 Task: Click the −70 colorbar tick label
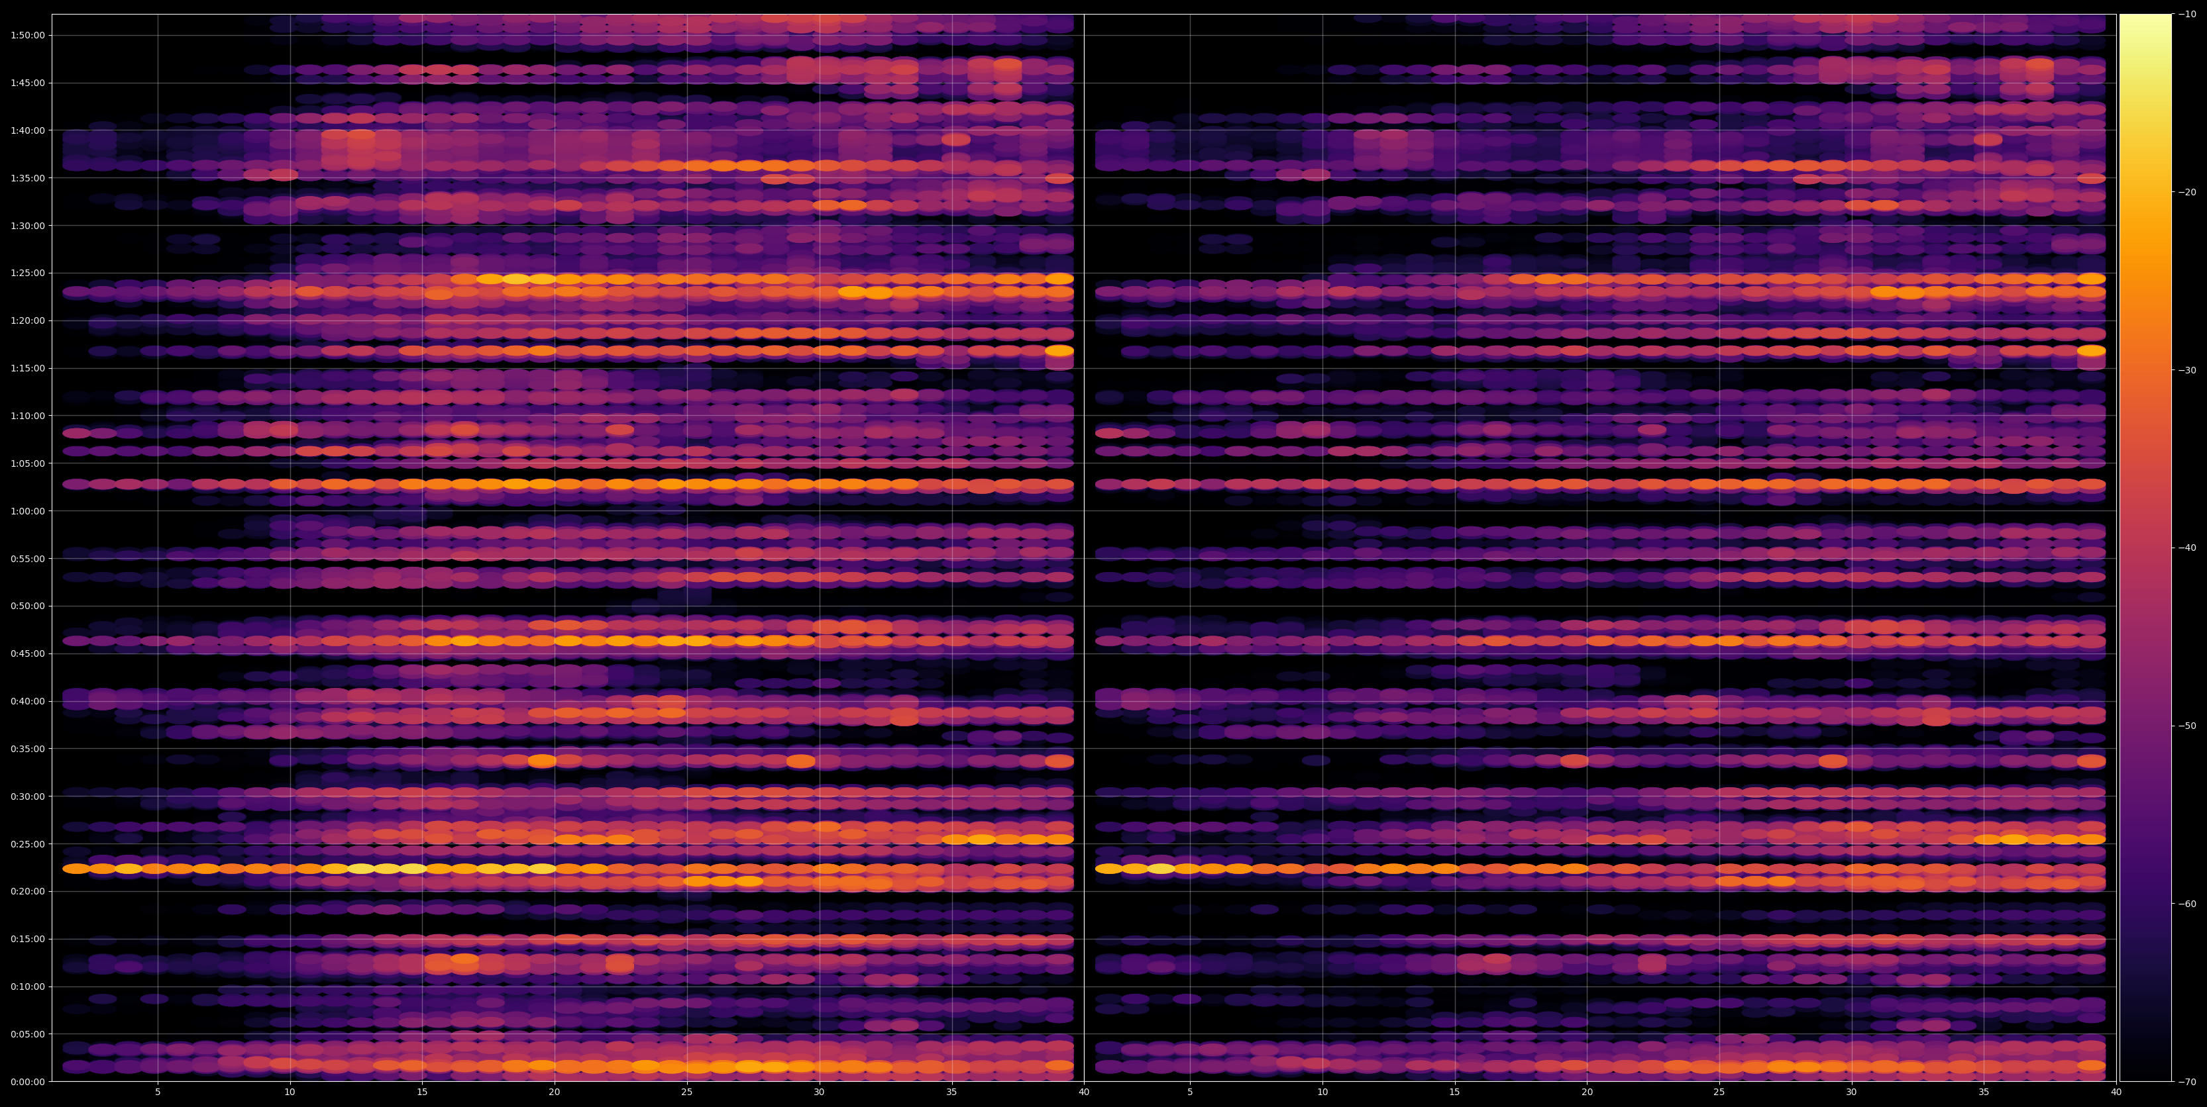click(2187, 1081)
